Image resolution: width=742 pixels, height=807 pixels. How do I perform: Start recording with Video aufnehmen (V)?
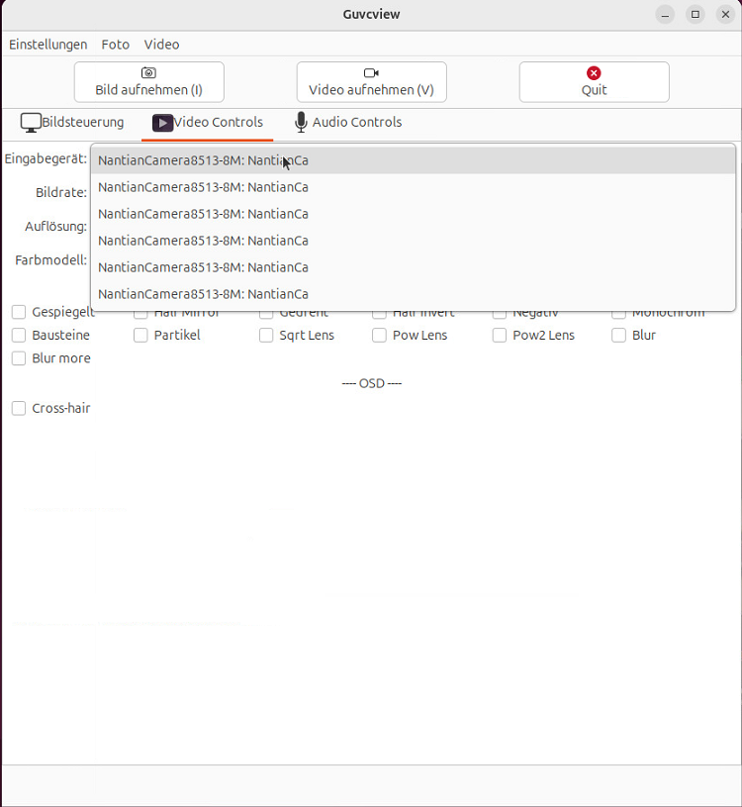371,82
